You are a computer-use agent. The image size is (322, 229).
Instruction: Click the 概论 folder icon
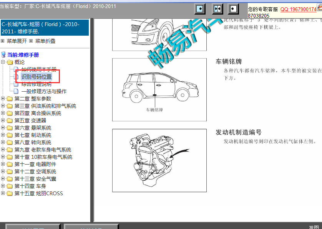pyautogui.click(x=10, y=62)
